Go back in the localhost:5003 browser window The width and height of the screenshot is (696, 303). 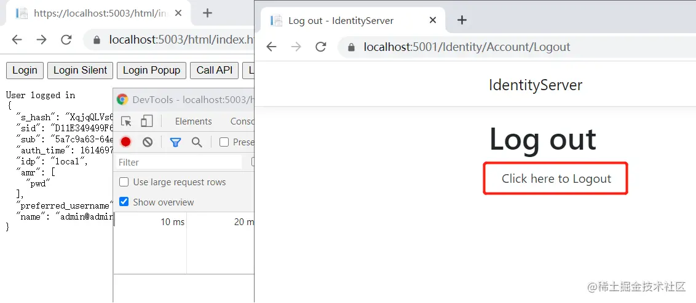tap(17, 40)
